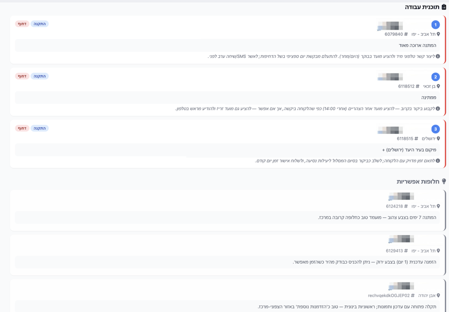The image size is (449, 312).
Task: Click the clipboard icon beside תוכנית עבודה heading
Action: [444, 7]
